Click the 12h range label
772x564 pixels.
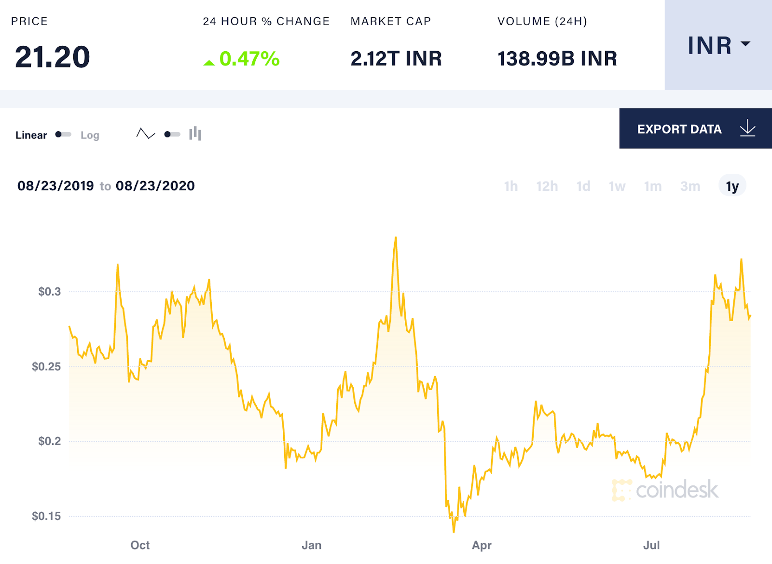pyautogui.click(x=547, y=186)
